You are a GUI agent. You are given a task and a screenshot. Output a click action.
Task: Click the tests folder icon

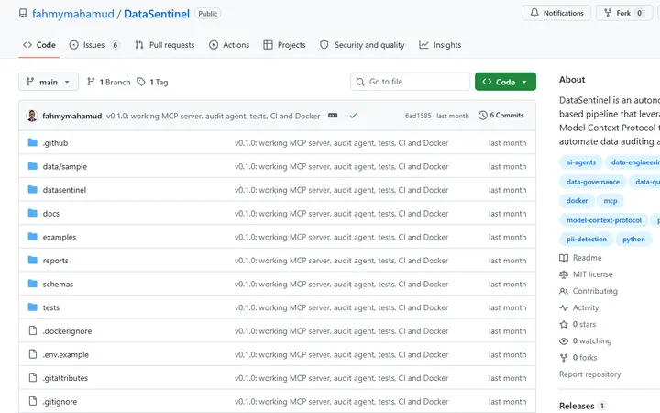[32, 307]
